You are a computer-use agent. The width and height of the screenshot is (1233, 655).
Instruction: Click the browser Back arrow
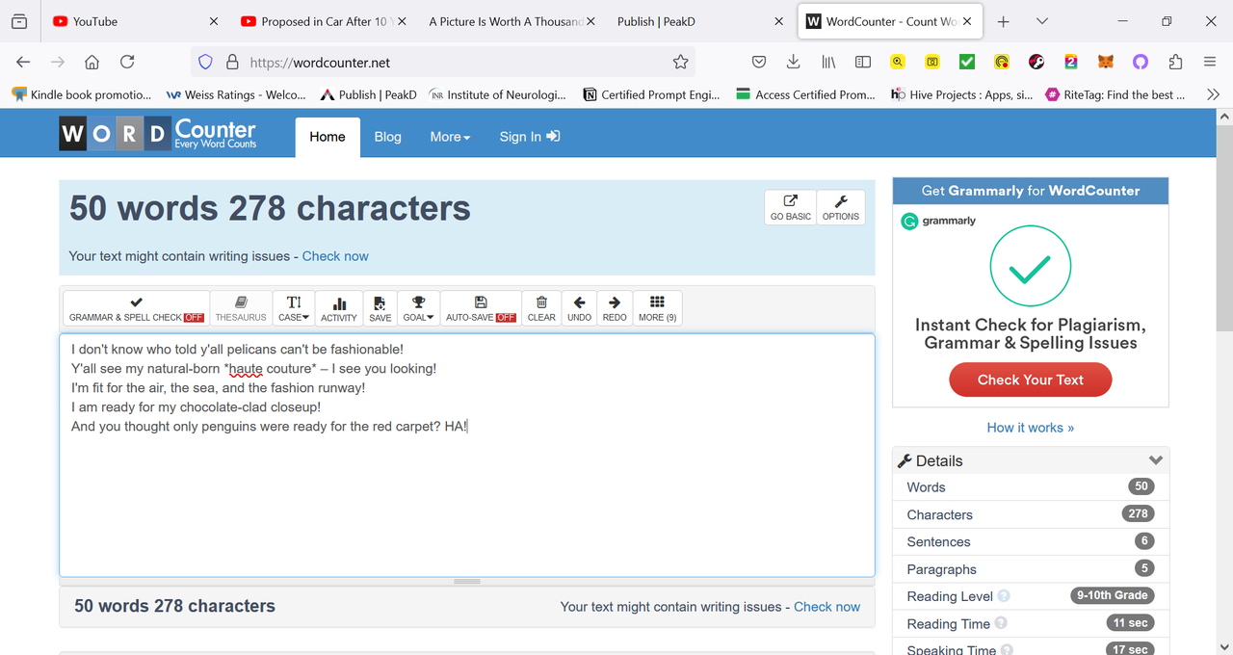click(x=23, y=62)
